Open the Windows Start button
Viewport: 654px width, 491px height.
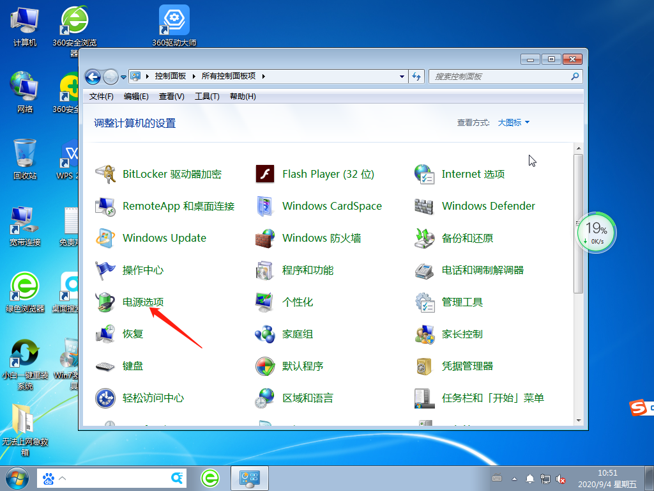click(x=17, y=478)
